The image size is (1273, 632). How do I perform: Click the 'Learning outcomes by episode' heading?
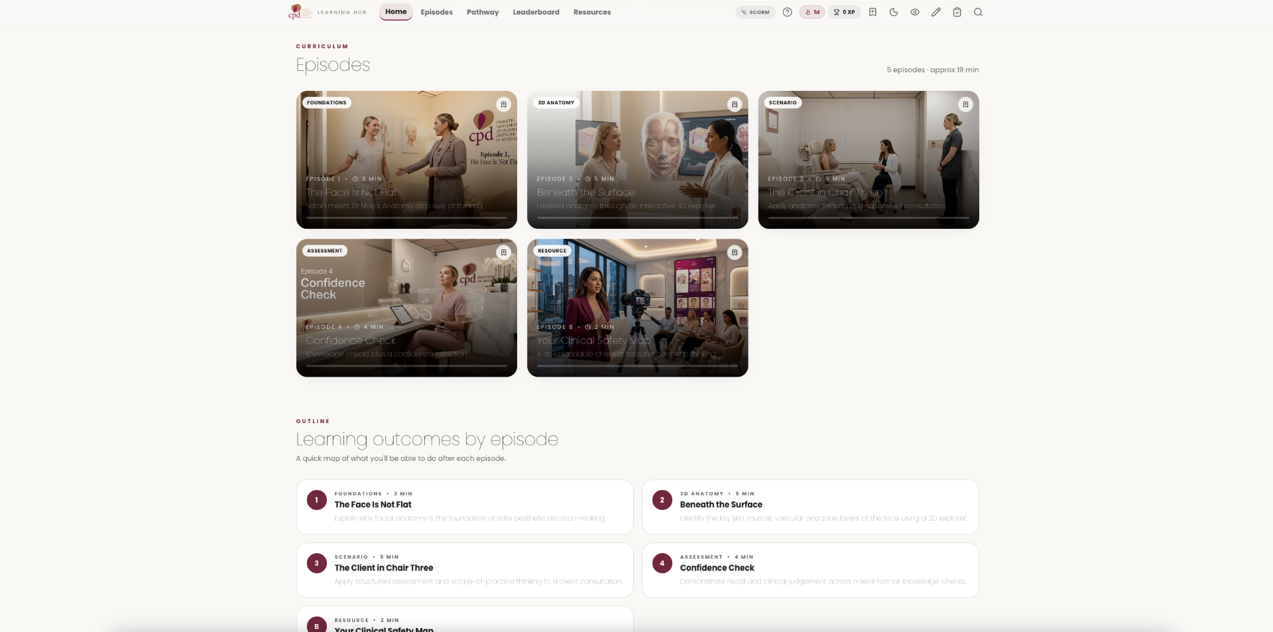tap(427, 439)
